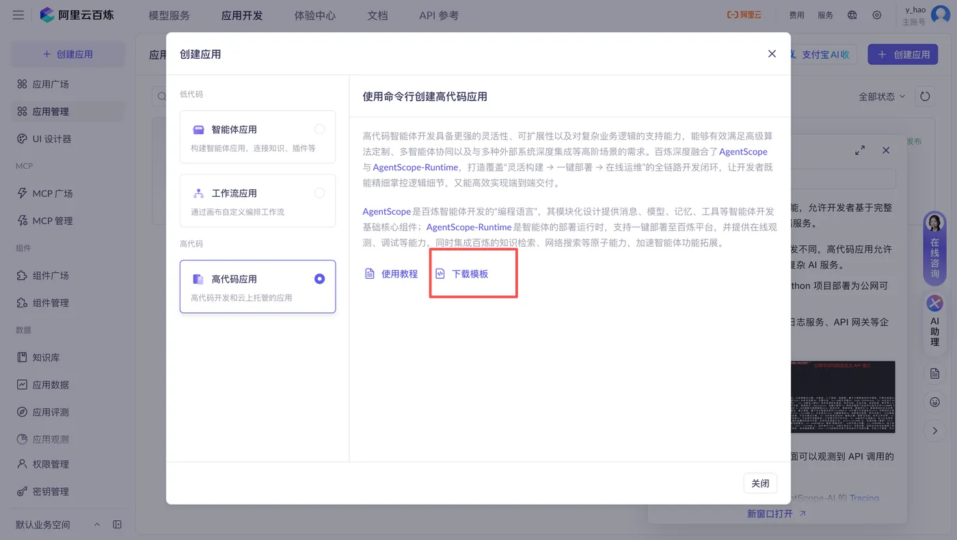Click the right arrow floating icon
Viewport: 957px width, 540px height.
click(934, 431)
